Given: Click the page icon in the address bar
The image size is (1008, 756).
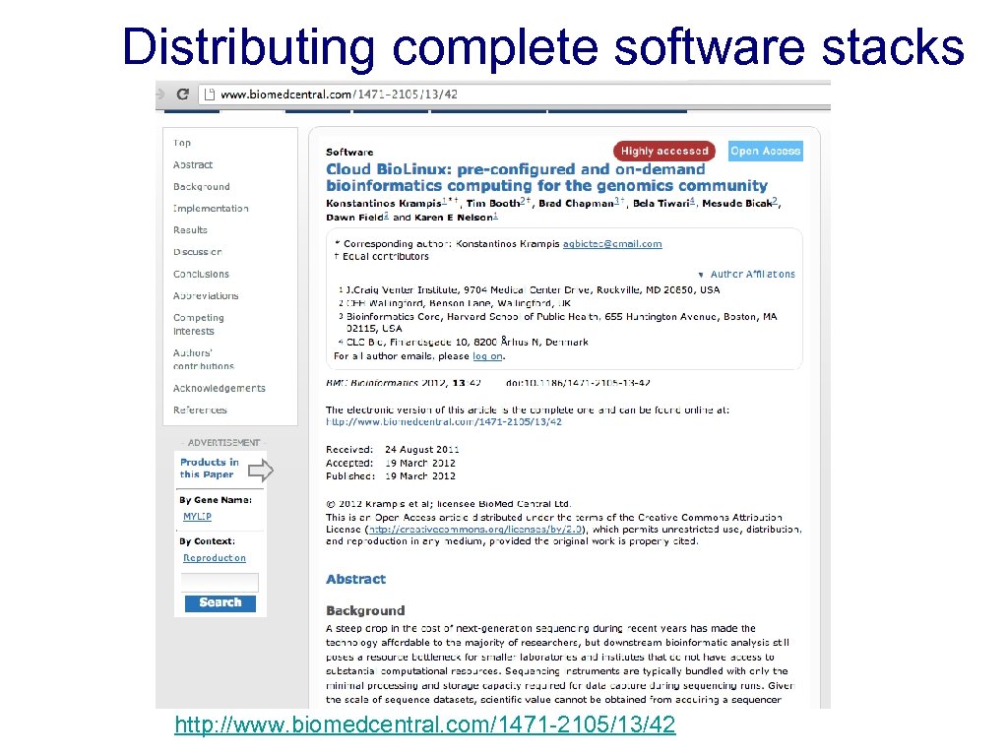Looking at the screenshot, I should 209,94.
